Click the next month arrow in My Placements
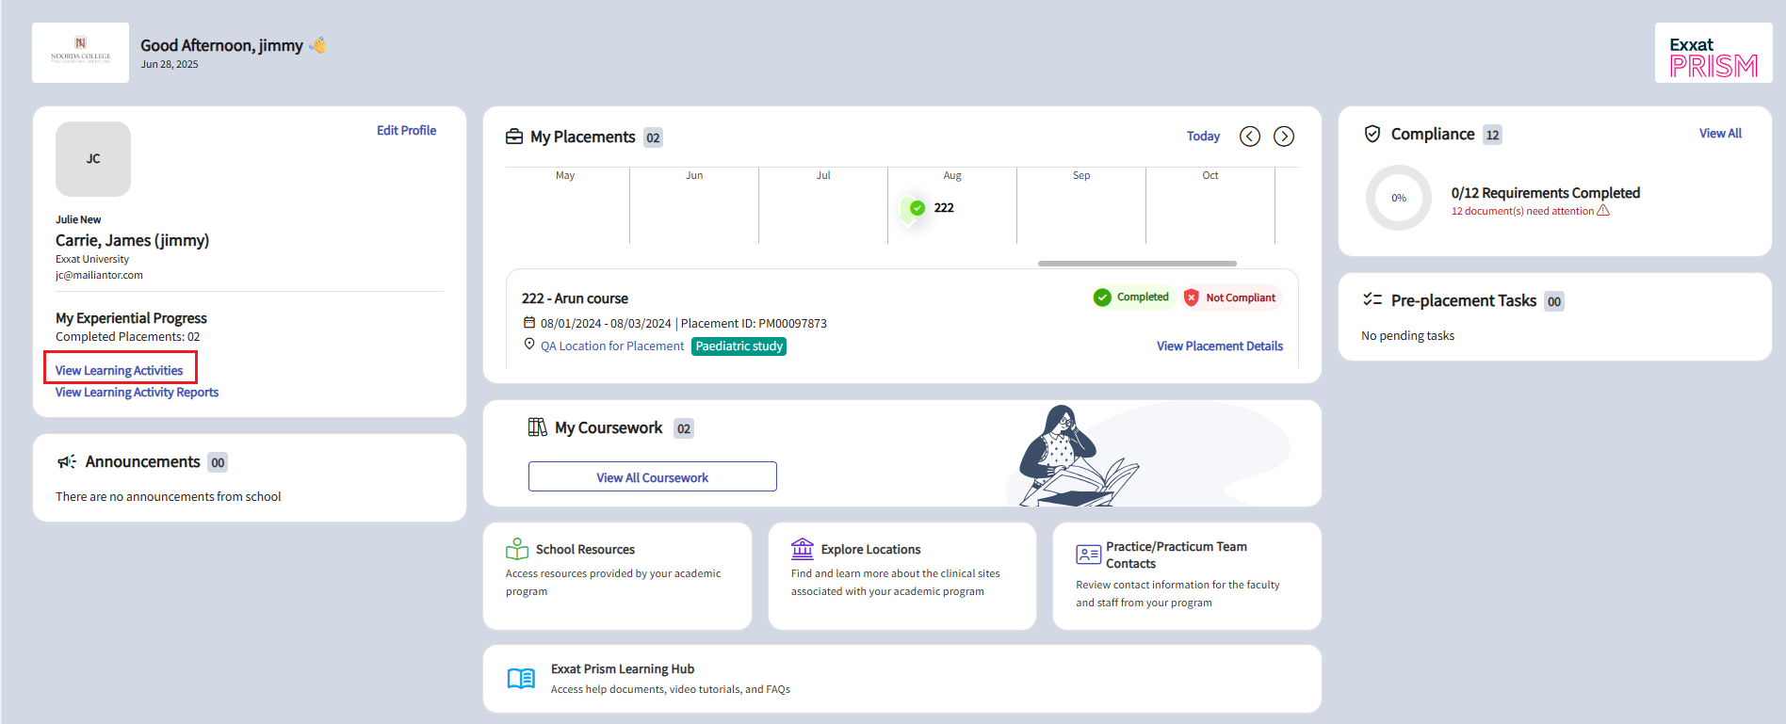 point(1283,137)
